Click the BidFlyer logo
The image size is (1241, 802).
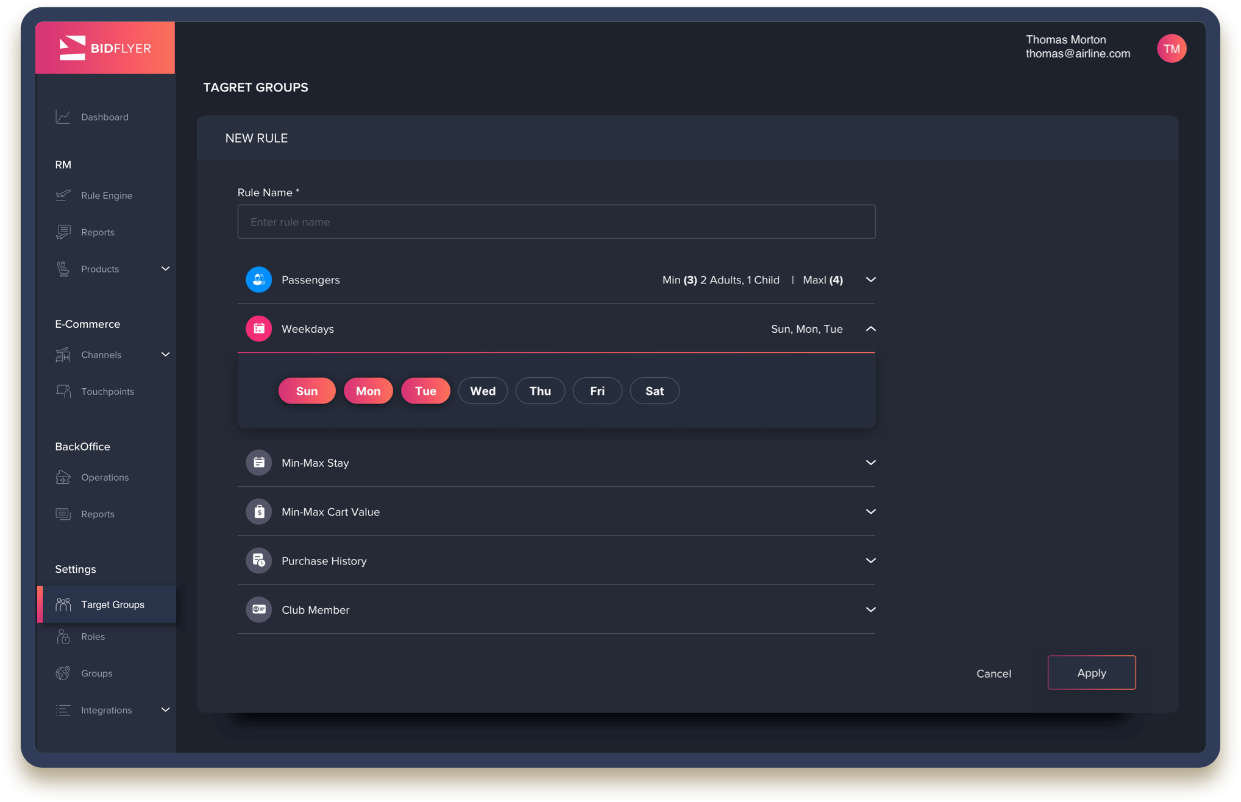(105, 48)
